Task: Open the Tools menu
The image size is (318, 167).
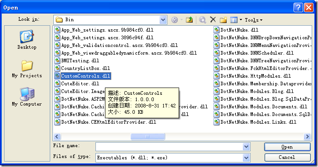Action: click(x=253, y=20)
